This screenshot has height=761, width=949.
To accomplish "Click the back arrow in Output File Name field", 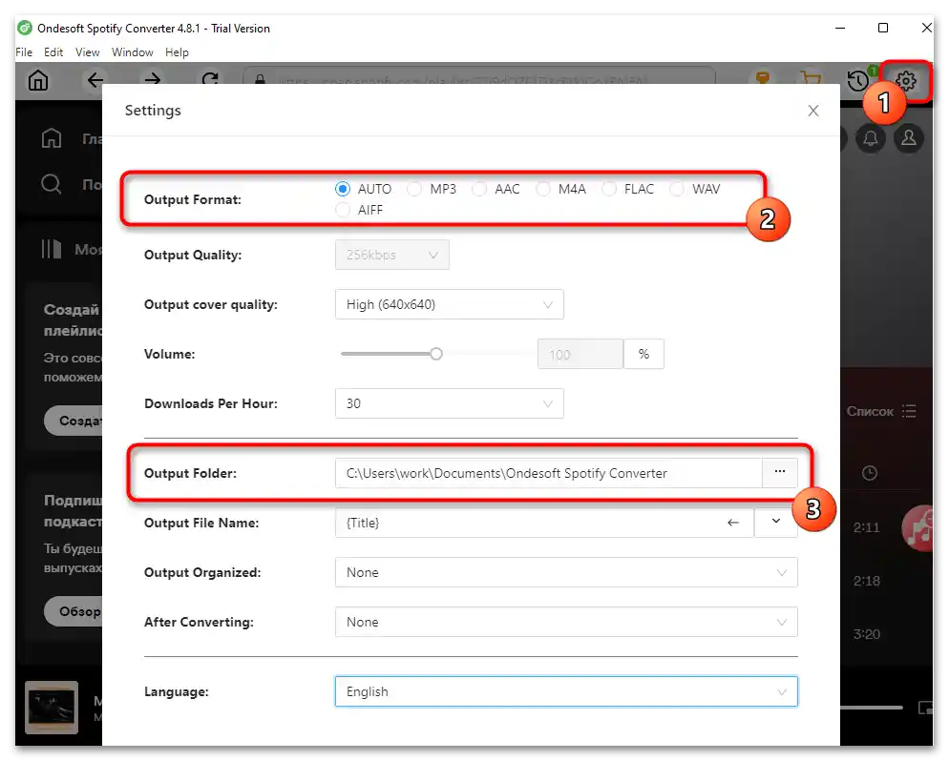I will pos(733,523).
